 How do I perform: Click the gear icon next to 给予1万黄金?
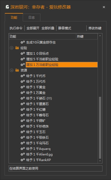point(23,93)
